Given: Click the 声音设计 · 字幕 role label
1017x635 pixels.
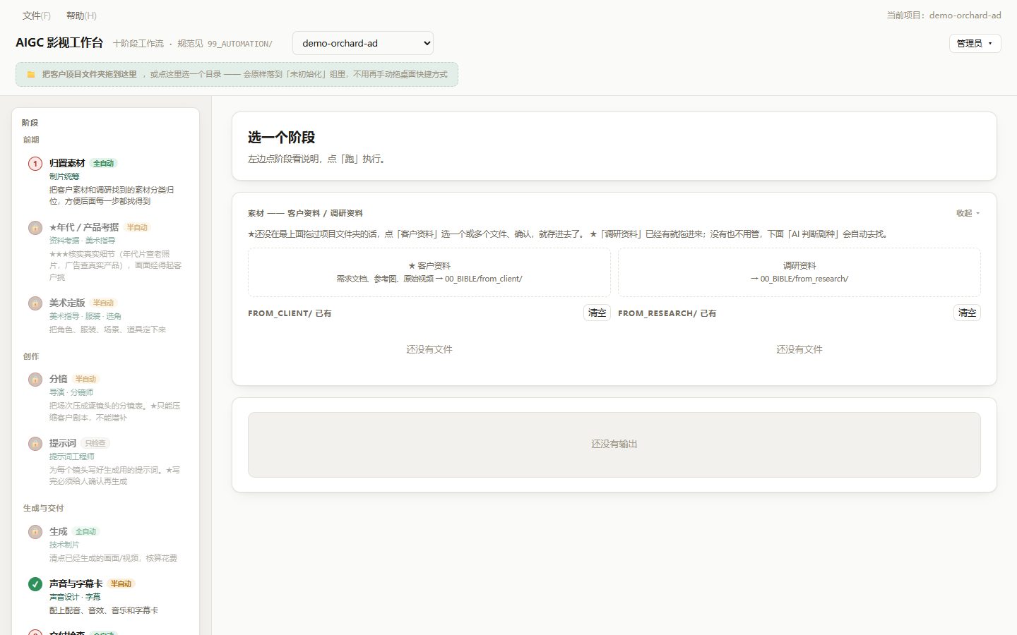Looking at the screenshot, I should point(75,597).
